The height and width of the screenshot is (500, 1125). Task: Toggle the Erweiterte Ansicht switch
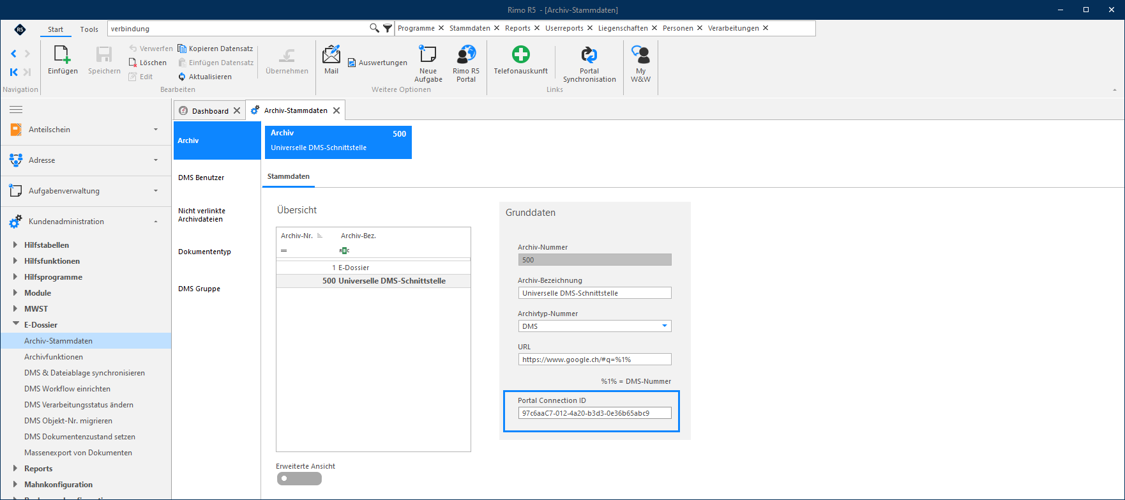click(x=299, y=478)
